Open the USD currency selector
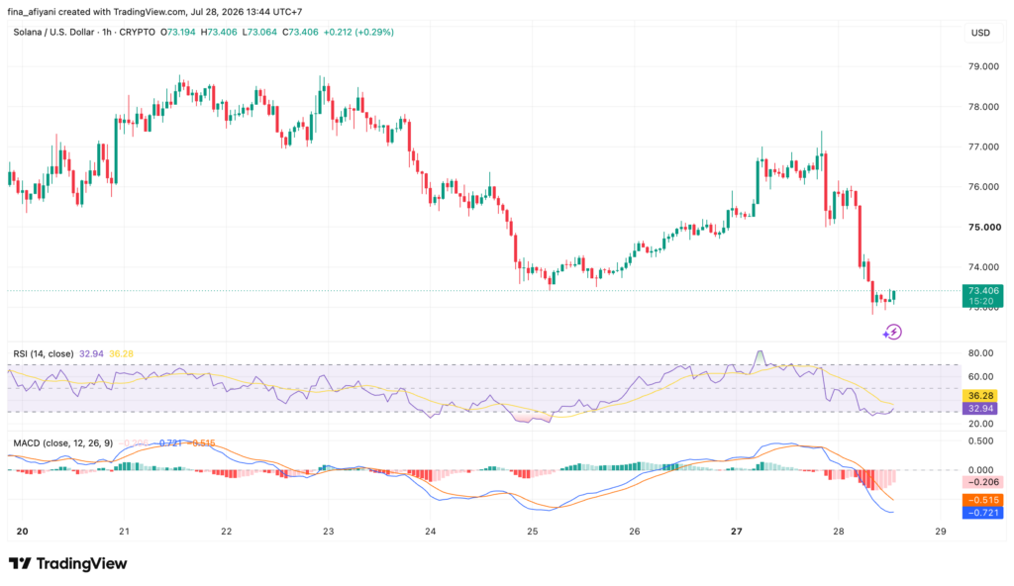Screen dimensions: 1014x586 point(980,33)
